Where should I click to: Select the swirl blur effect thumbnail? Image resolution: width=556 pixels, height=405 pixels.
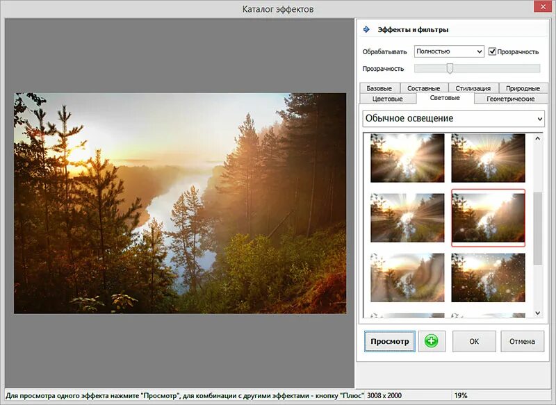click(x=407, y=278)
